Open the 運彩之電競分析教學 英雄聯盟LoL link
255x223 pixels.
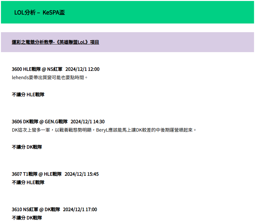point(55,42)
